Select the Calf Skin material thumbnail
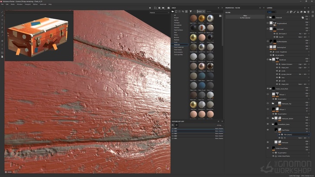The width and height of the screenshot is (315, 177). click(202, 37)
